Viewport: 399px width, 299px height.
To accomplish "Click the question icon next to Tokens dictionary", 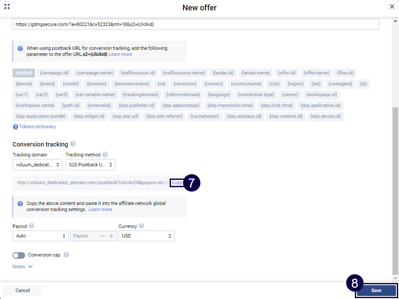I will pos(16,127).
